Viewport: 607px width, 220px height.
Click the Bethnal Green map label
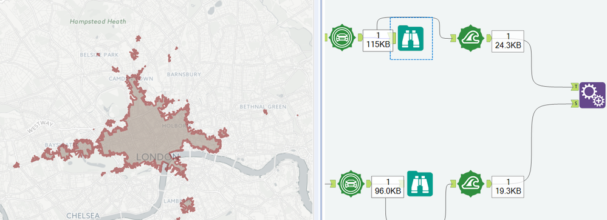pos(263,107)
